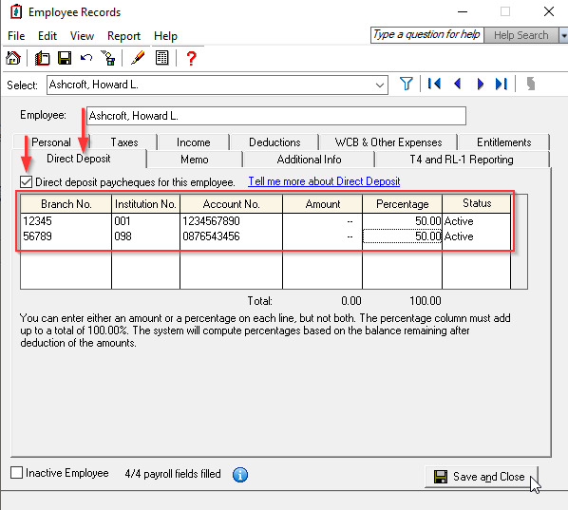Click institution number 098 cell
Screen dimensions: 568x510
point(145,236)
